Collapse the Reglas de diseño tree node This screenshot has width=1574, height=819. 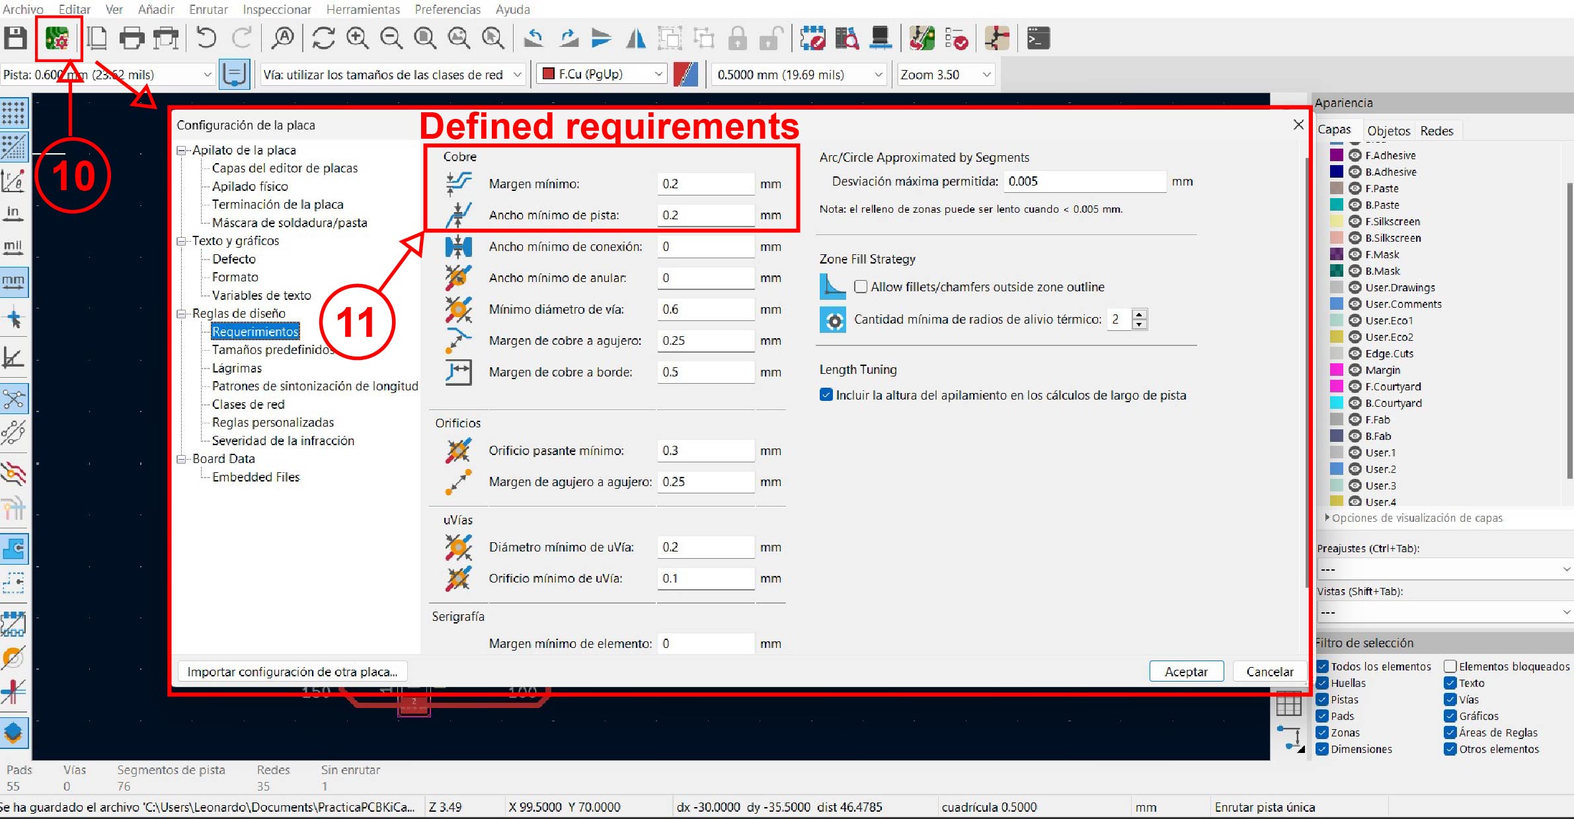[181, 314]
